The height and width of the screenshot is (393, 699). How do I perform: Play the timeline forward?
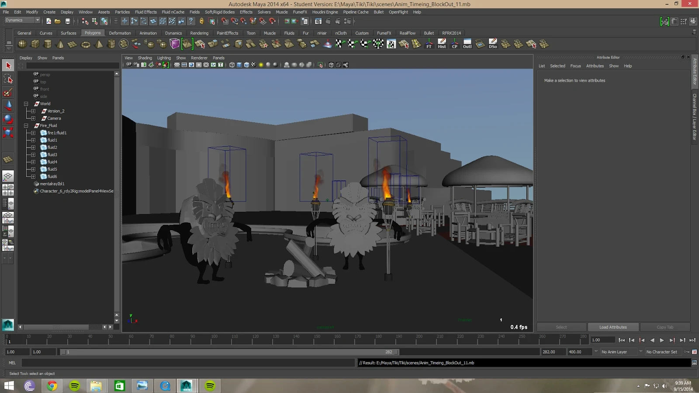[662, 340]
